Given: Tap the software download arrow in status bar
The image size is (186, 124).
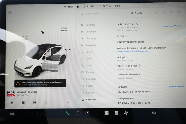Looking at the screenshot, I should tap(100, 6).
